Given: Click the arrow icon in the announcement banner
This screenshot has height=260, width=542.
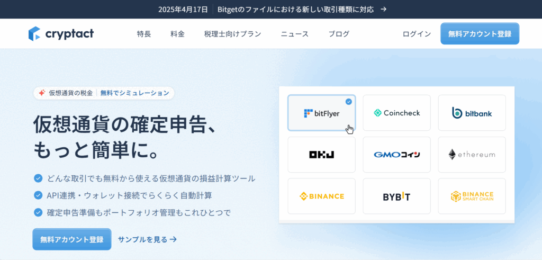Looking at the screenshot, I should 383,10.
